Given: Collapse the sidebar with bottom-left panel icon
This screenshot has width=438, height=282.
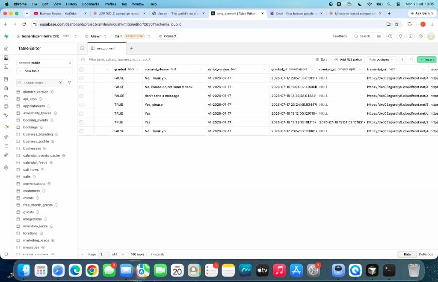Looking at the screenshot, I should tap(6, 254).
